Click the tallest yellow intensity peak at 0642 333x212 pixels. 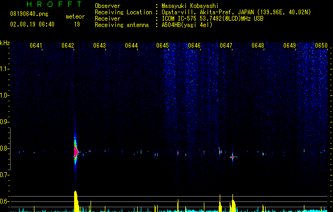(x=76, y=201)
